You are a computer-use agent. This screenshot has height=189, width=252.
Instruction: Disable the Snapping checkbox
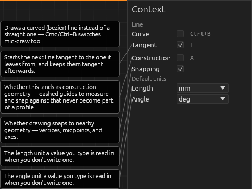point(180,69)
